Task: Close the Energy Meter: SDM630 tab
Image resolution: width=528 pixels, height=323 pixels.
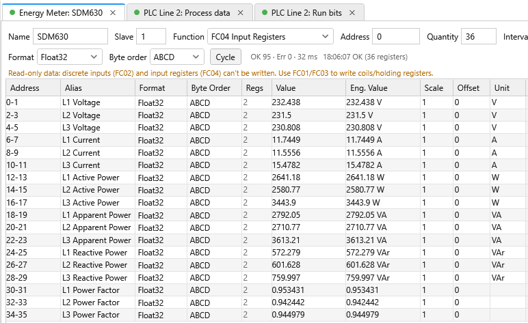Action: click(x=113, y=13)
